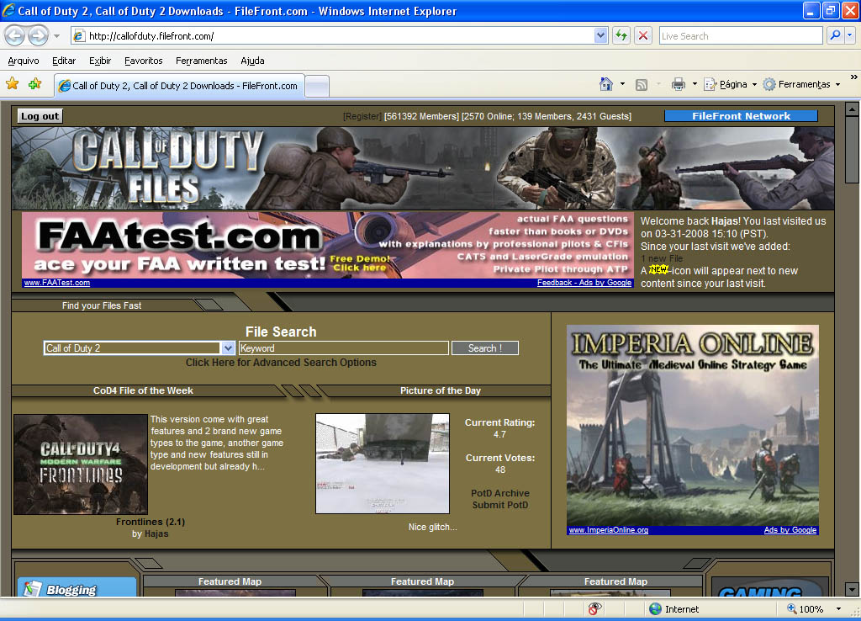Image resolution: width=861 pixels, height=621 pixels.
Task: Click the 'Nice glitch...' caption text
Action: [x=433, y=527]
